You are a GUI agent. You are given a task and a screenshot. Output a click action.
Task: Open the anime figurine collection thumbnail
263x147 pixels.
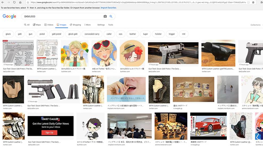coord(171,126)
